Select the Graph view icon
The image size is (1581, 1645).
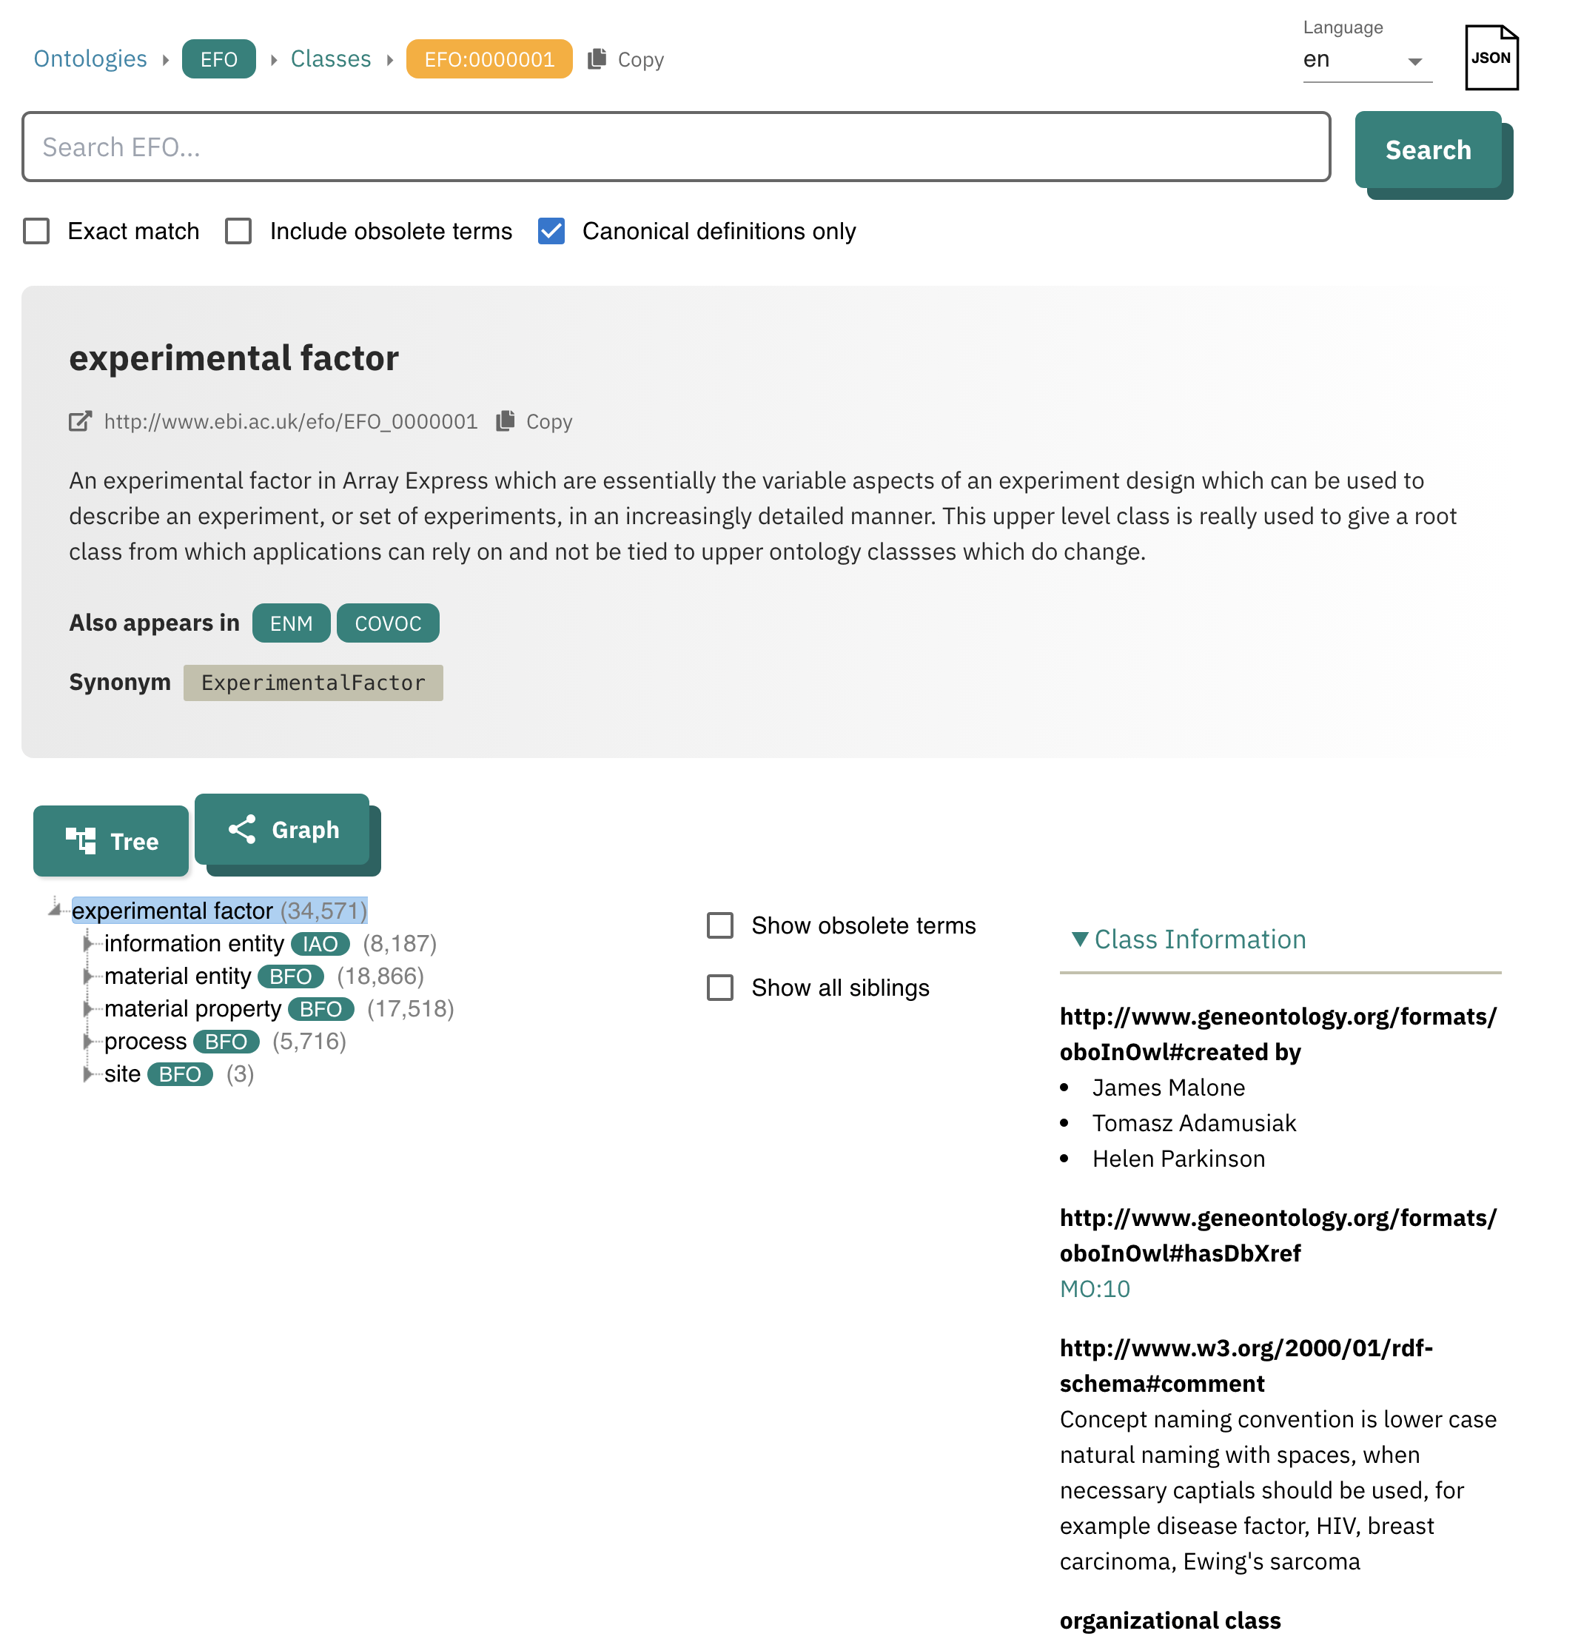pos(242,829)
